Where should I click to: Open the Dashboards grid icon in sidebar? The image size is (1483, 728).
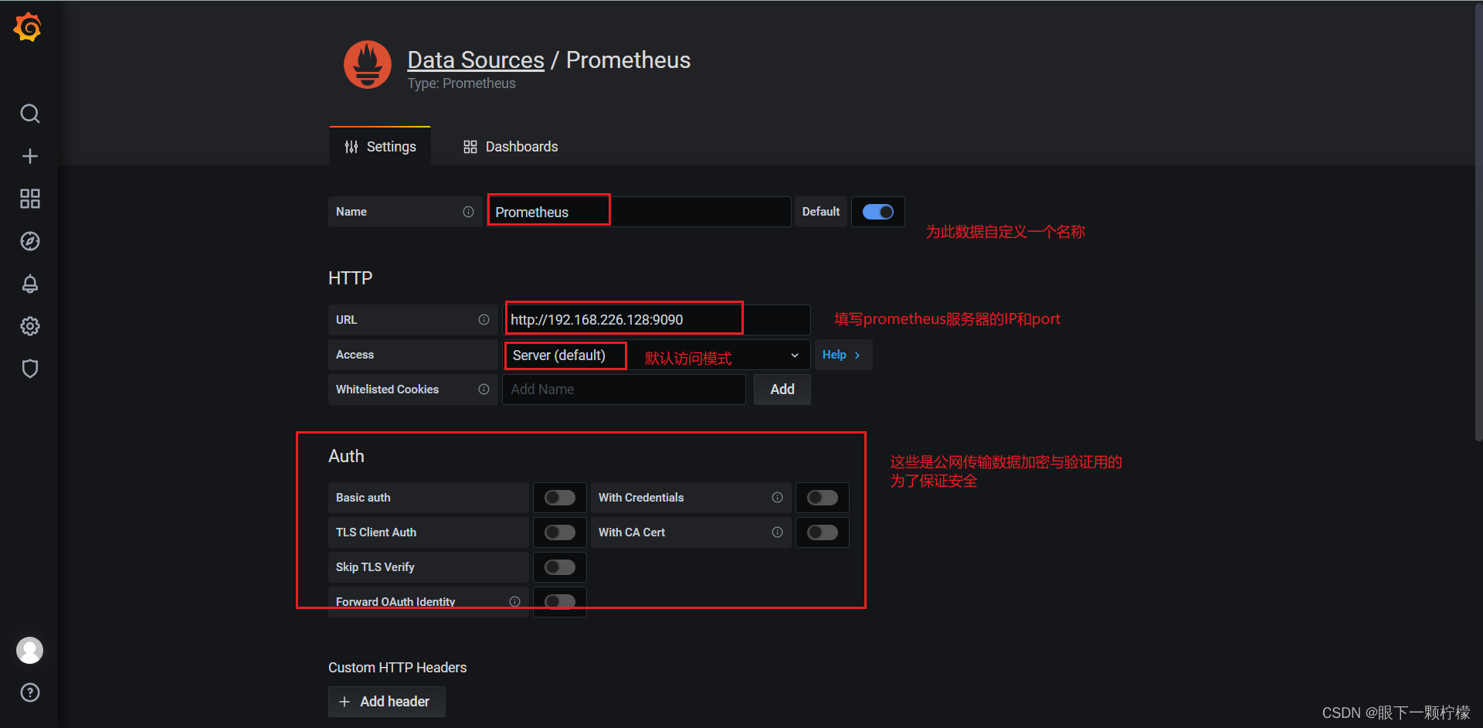[x=29, y=199]
